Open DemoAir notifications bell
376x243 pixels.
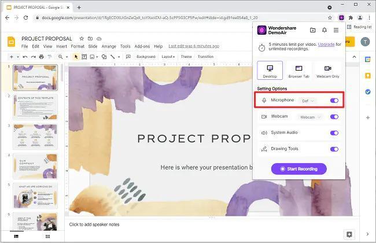coord(325,30)
